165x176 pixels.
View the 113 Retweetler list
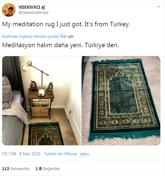(16, 169)
